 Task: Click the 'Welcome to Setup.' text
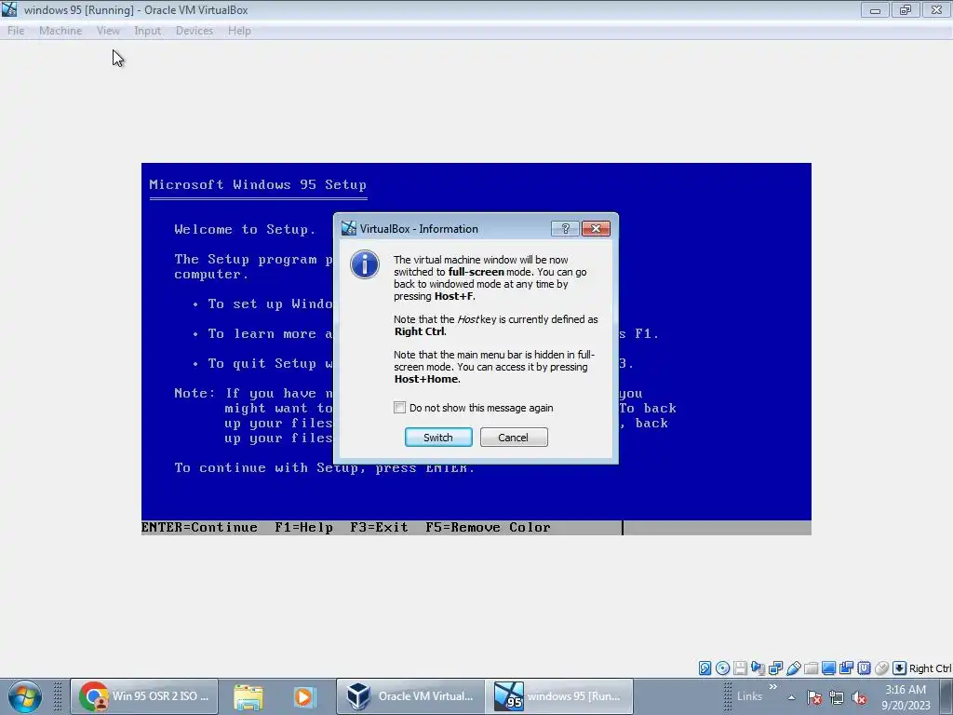[x=245, y=229]
